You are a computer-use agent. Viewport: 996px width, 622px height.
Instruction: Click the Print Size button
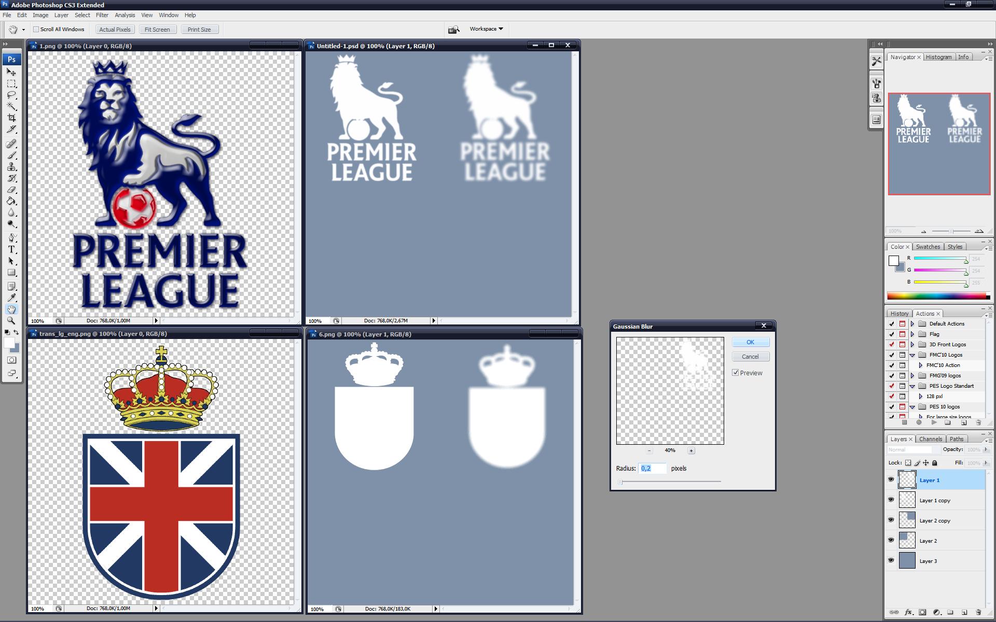coord(199,30)
